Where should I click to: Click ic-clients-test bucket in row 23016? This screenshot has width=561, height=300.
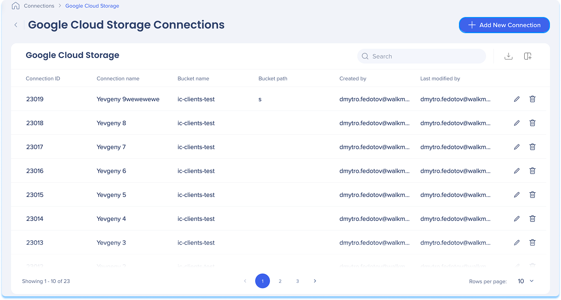tap(196, 171)
